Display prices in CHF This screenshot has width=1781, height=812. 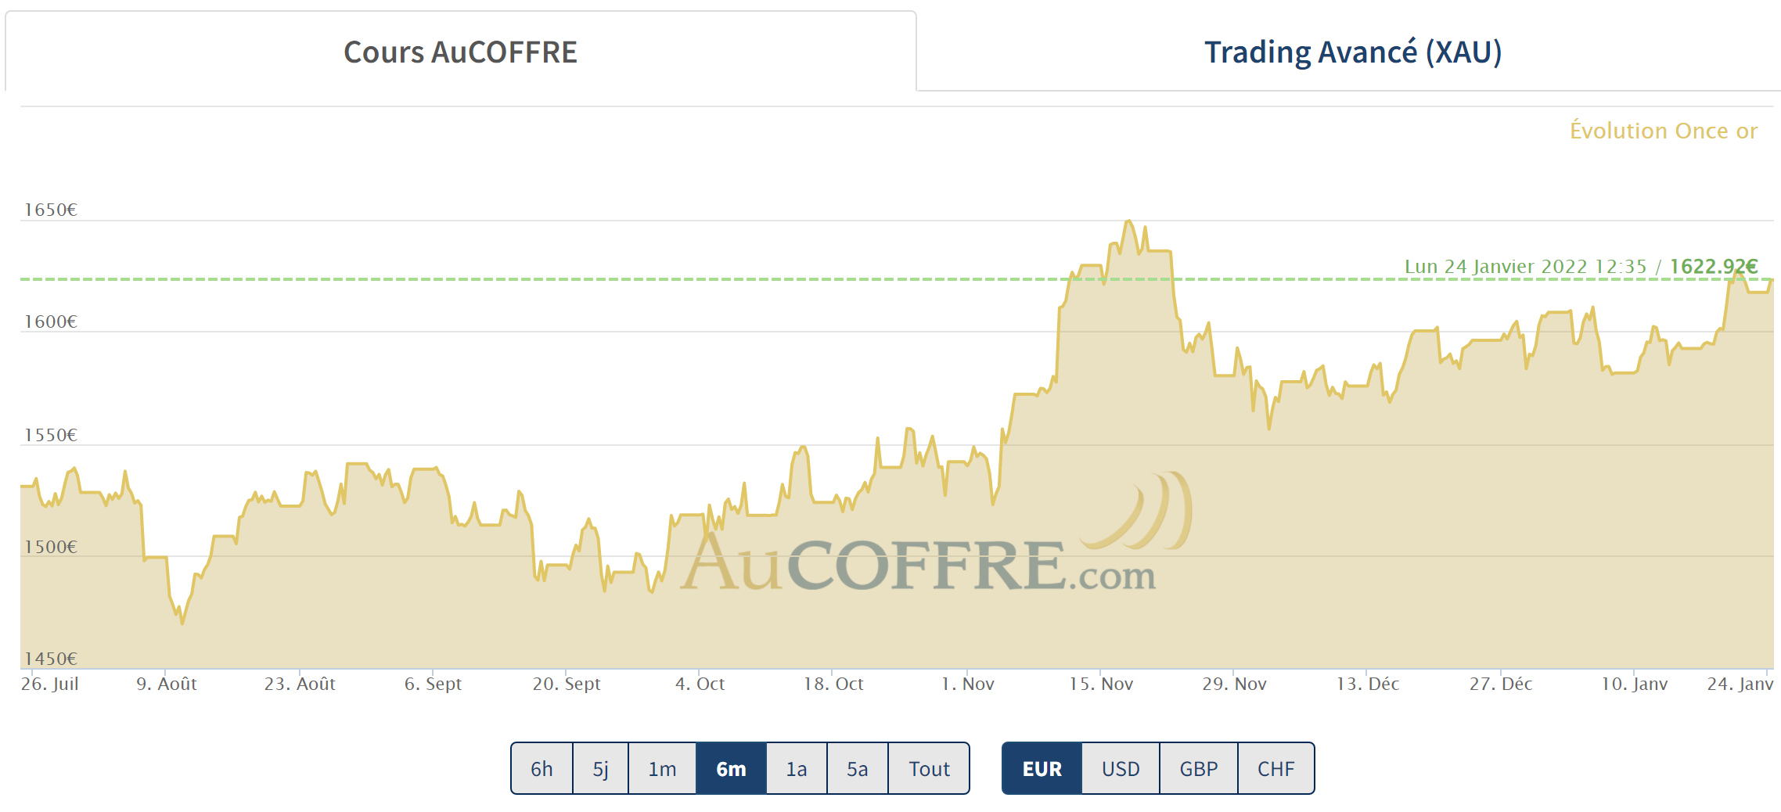click(1275, 769)
